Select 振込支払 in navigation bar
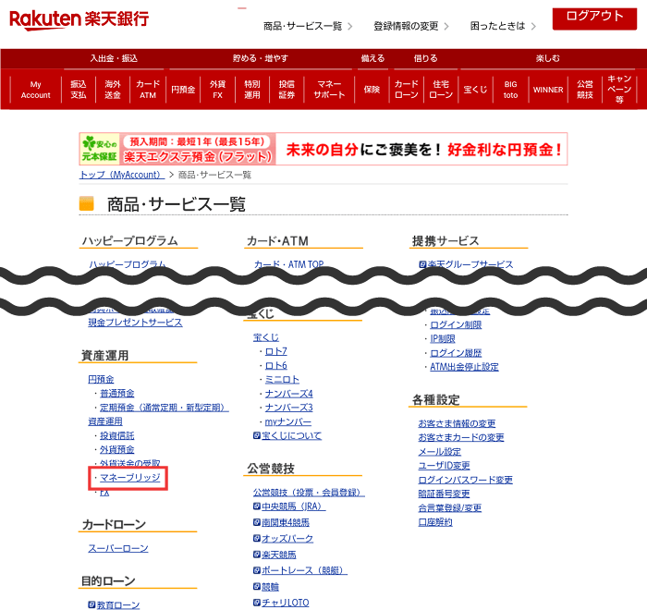The width and height of the screenshot is (647, 610). click(79, 90)
